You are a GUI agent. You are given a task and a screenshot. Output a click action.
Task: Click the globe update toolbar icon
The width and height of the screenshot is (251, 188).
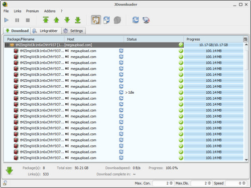(x=146, y=20)
